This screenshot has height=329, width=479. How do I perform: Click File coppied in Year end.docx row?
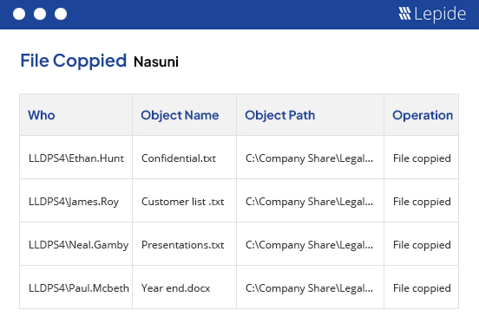[x=422, y=288]
